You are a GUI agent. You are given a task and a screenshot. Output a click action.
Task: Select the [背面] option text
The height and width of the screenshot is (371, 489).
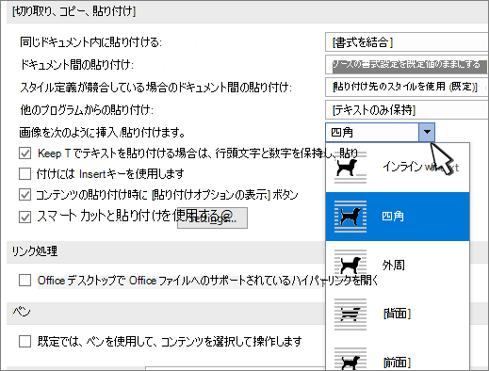point(397,314)
